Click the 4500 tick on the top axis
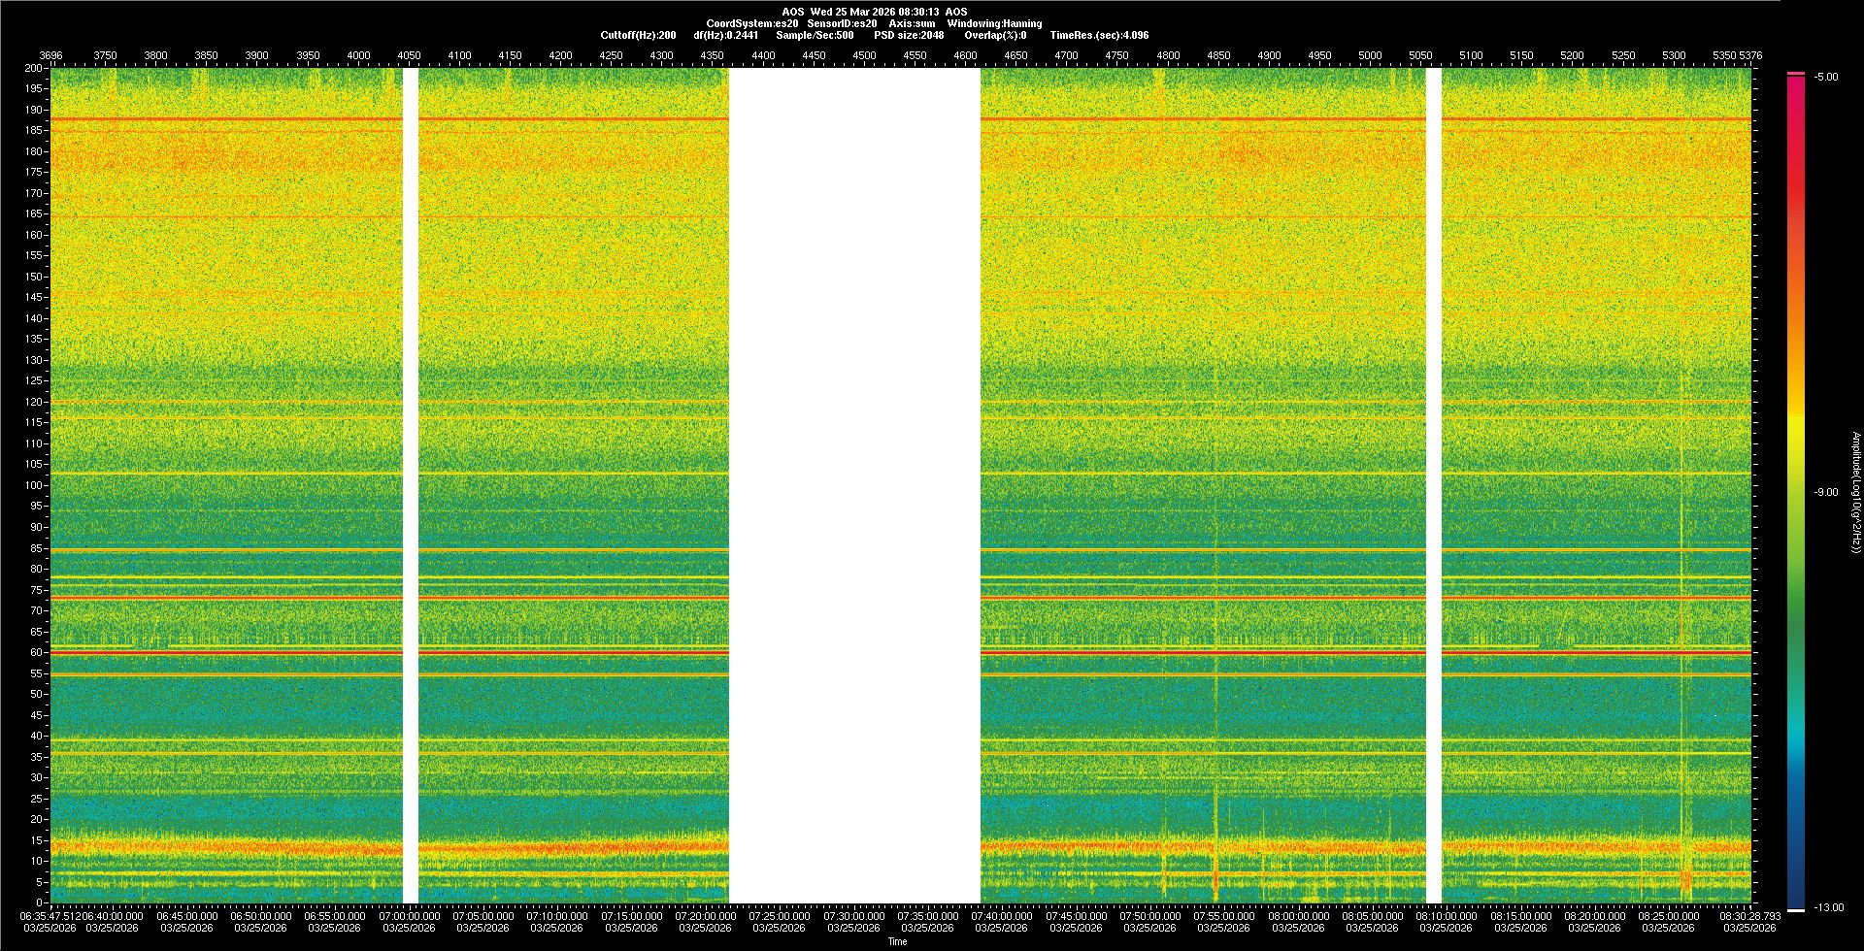 pyautogui.click(x=864, y=55)
